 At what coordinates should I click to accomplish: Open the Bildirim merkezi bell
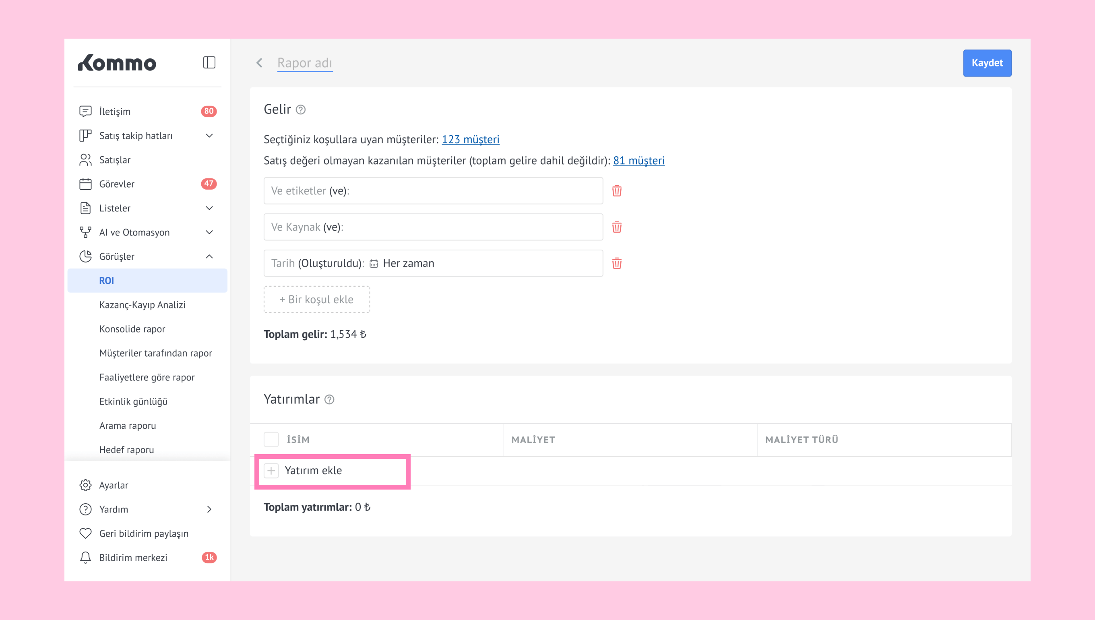coord(86,558)
